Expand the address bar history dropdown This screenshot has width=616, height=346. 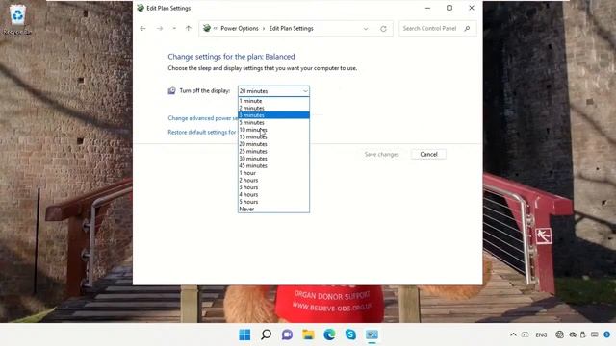(x=366, y=29)
